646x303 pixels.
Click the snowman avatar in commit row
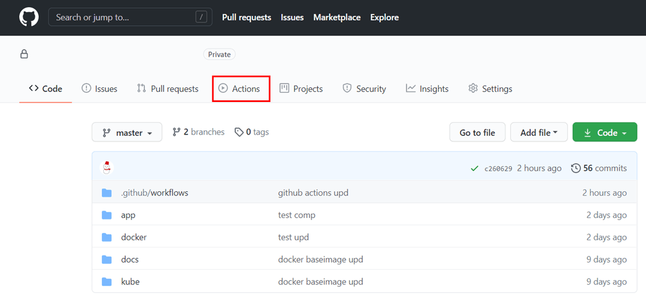107,168
